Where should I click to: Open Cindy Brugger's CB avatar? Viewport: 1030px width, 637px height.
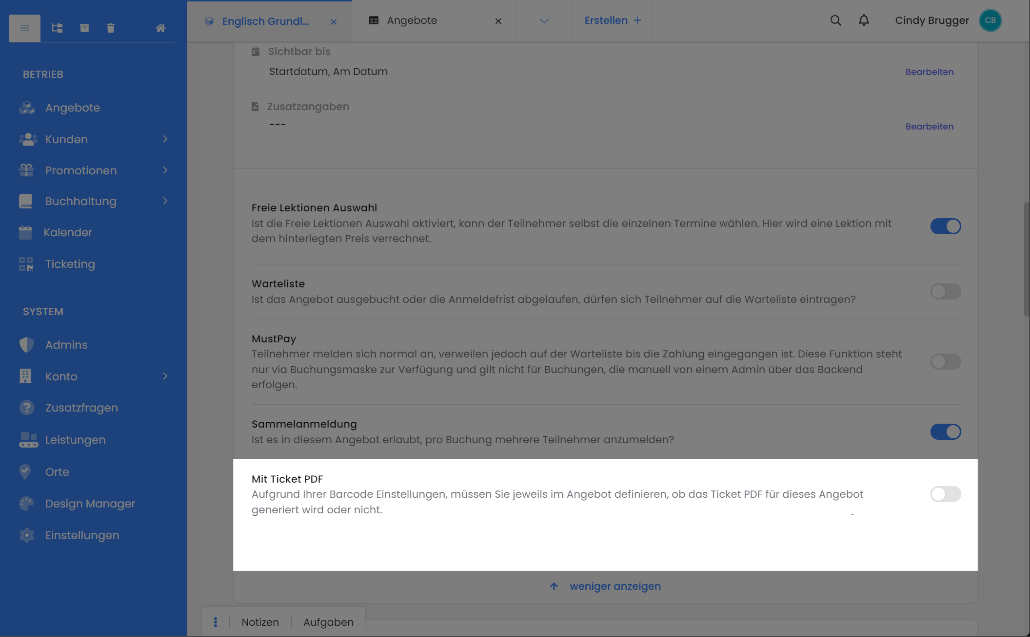click(x=990, y=20)
